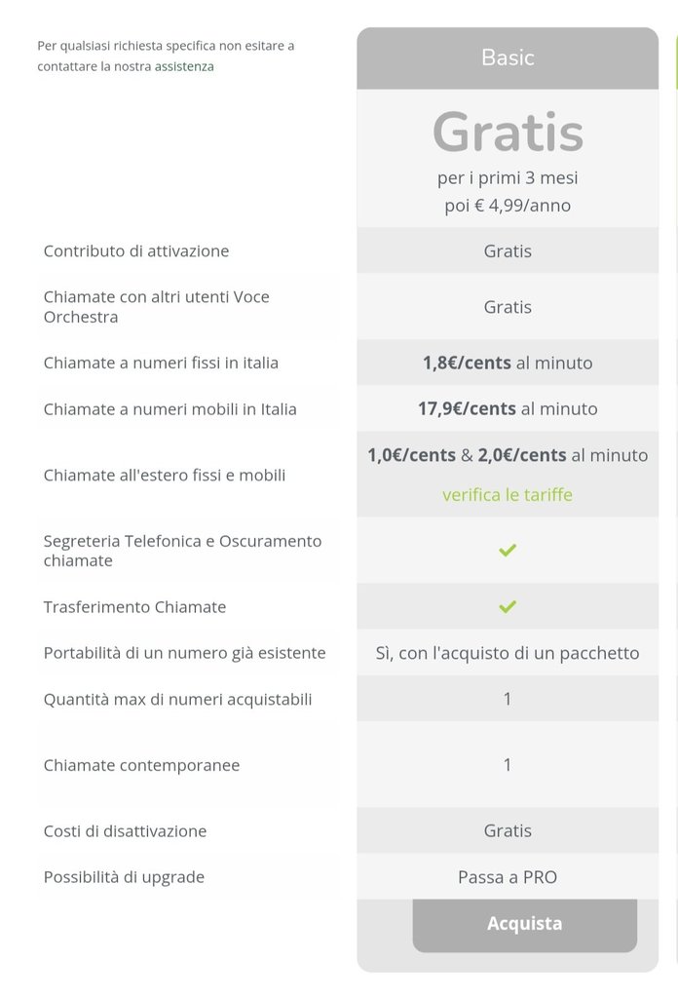
Task: Select the 1,8€/cents al minuto rate
Action: (508, 363)
